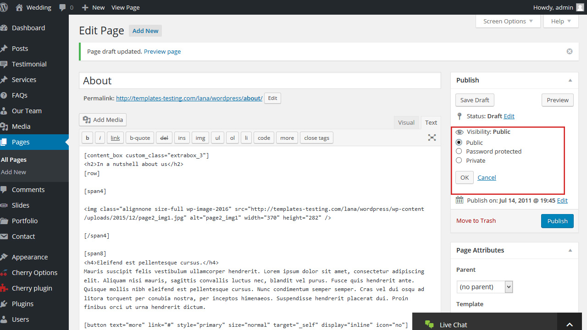587x330 pixels.
Task: Click the About title input field
Action: pyautogui.click(x=260, y=81)
